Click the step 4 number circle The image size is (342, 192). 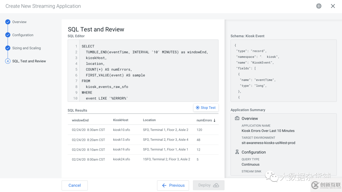(8, 61)
